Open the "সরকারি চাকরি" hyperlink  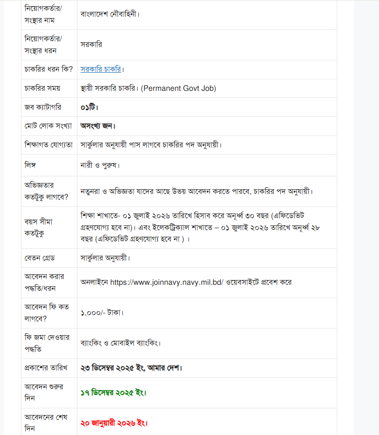point(101,69)
